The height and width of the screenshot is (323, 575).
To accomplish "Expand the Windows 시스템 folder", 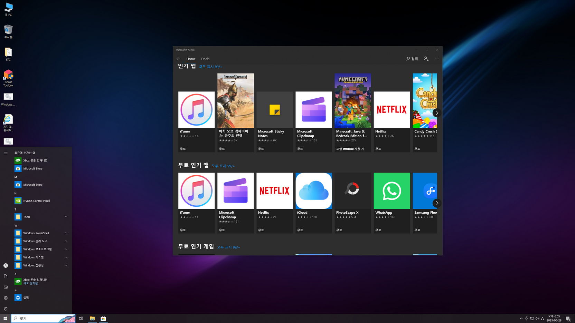I will coord(41,257).
